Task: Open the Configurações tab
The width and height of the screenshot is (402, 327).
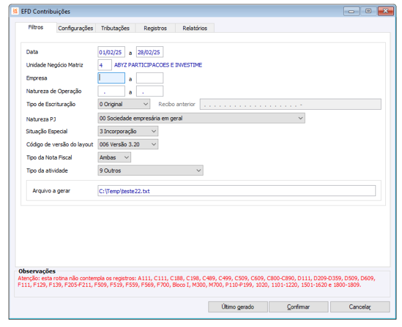Action: pyautogui.click(x=75, y=28)
